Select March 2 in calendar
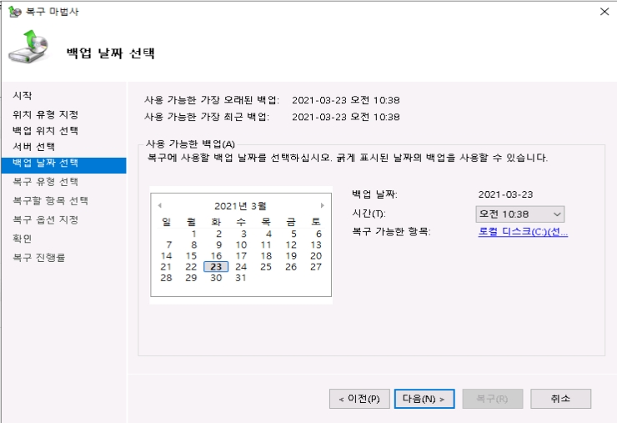Image resolution: width=617 pixels, height=423 pixels. pyautogui.click(x=218, y=234)
